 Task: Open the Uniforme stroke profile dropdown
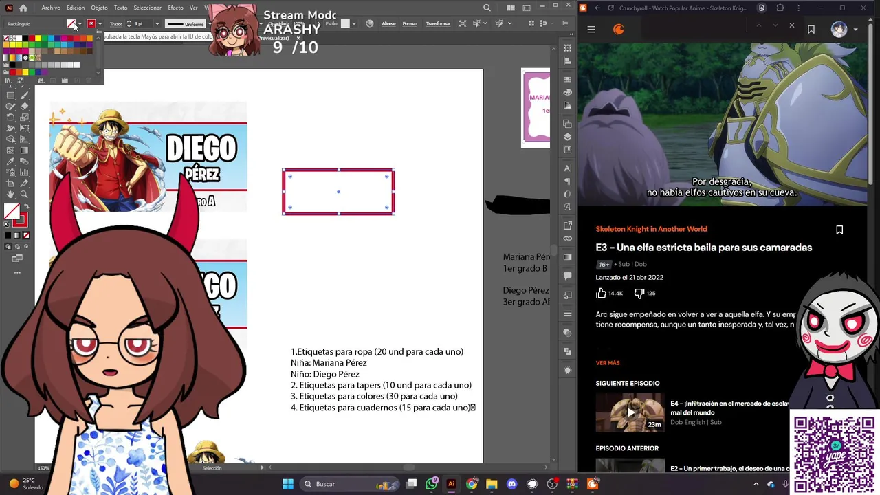tap(210, 23)
